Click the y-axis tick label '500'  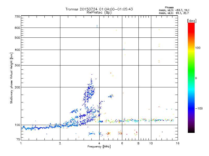pos(17,38)
